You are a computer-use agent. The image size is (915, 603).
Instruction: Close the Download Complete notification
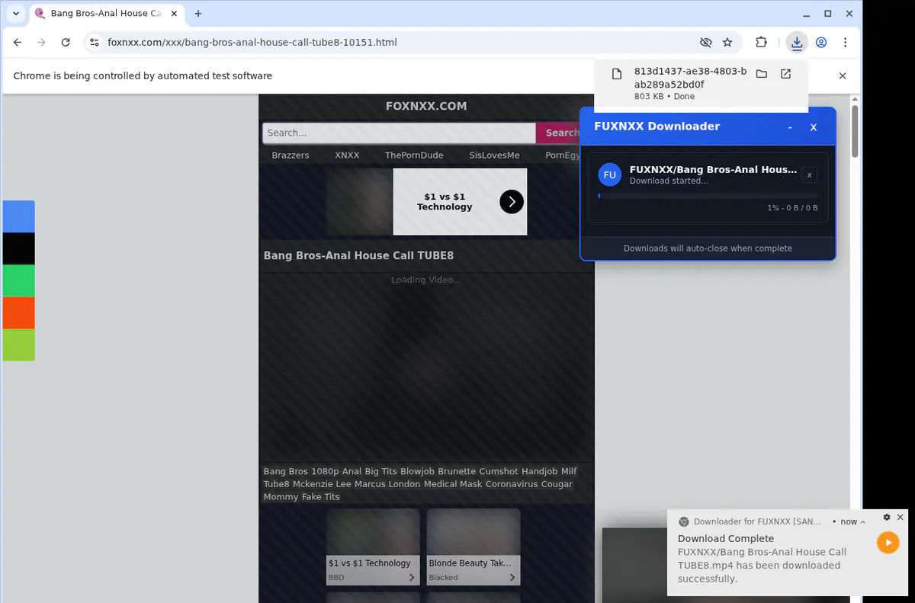click(900, 517)
